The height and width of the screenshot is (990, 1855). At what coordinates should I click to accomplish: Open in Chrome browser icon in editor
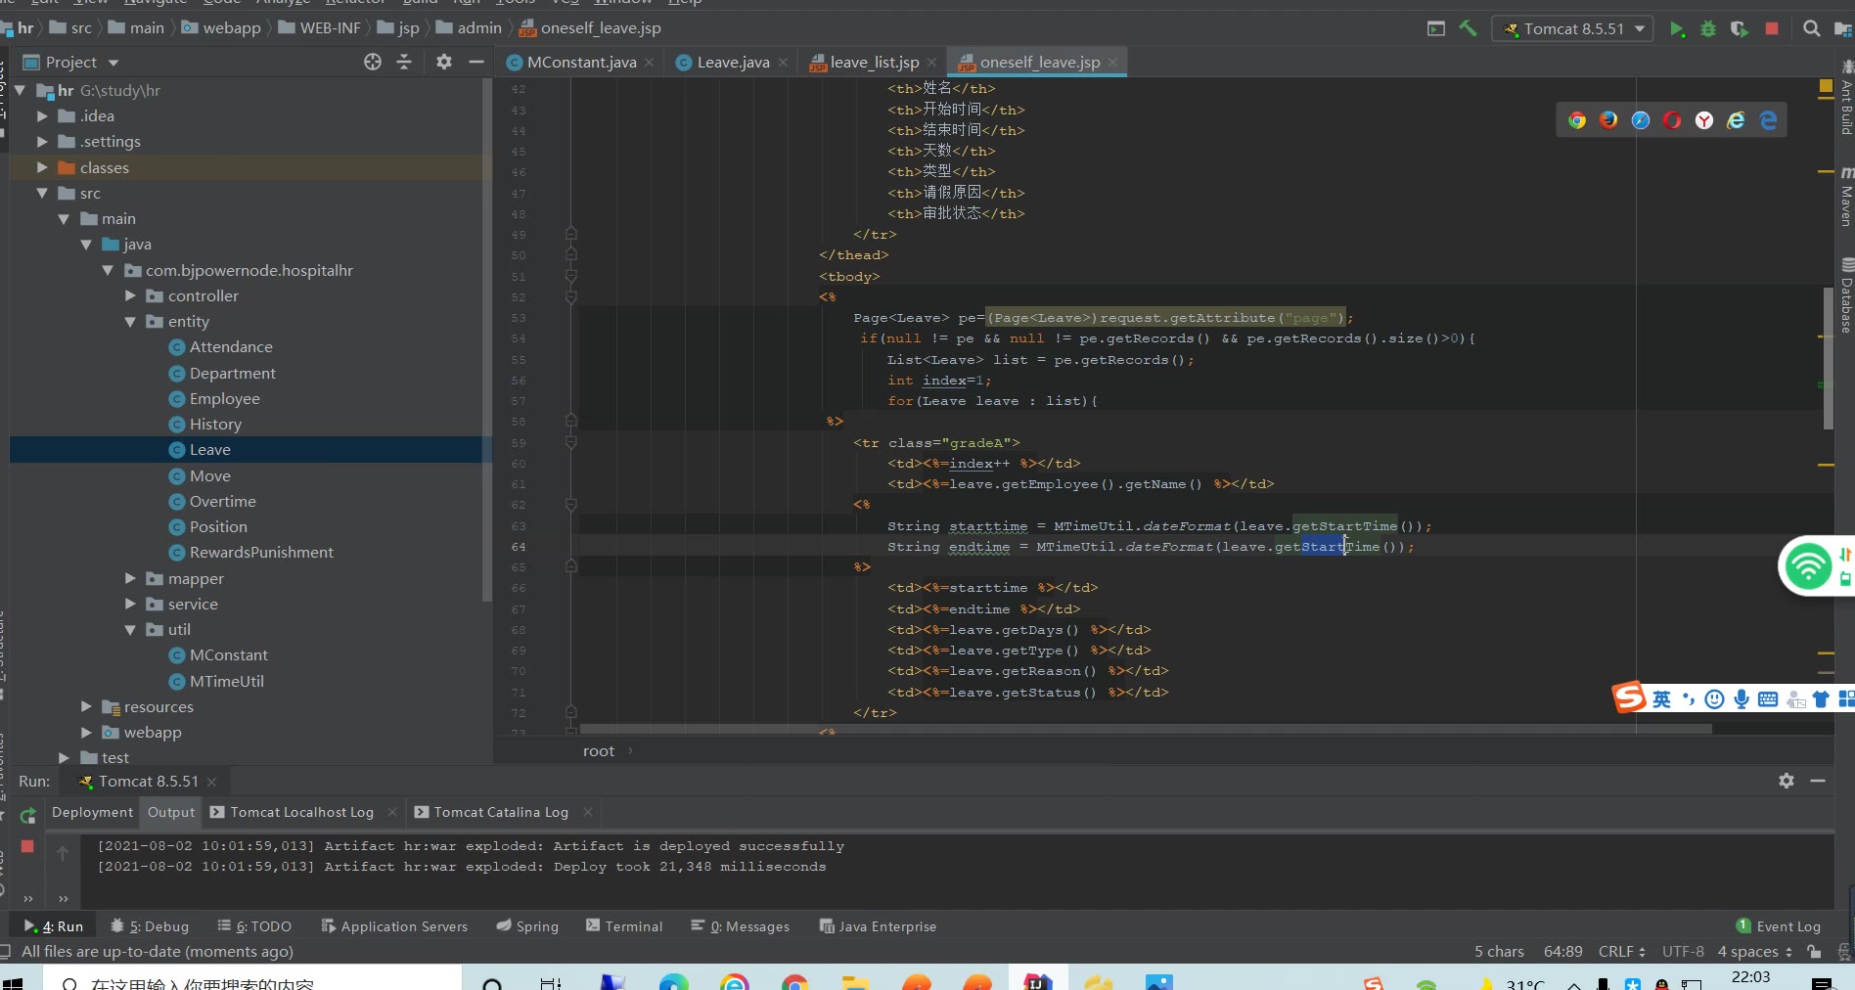[1577, 120]
